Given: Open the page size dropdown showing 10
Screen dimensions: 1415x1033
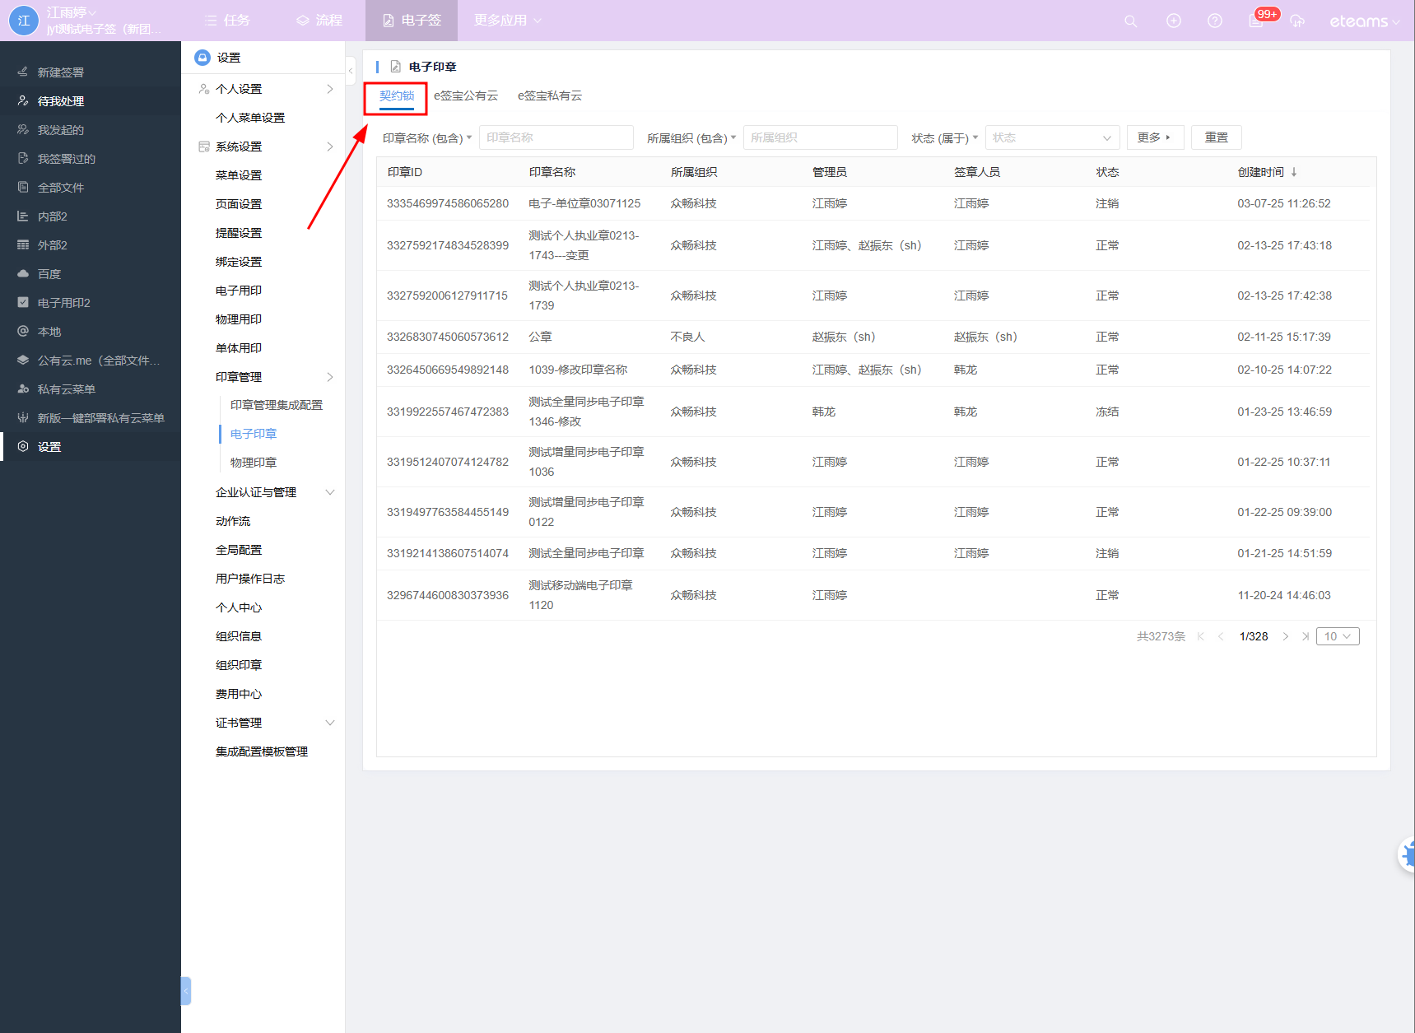Looking at the screenshot, I should 1337,636.
